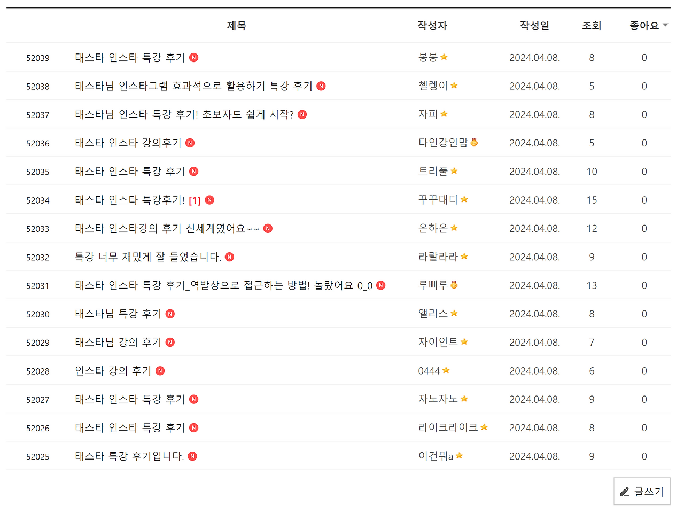The width and height of the screenshot is (684, 513).
Task: Click the star badge next to 봉봉
Action: 442,56
